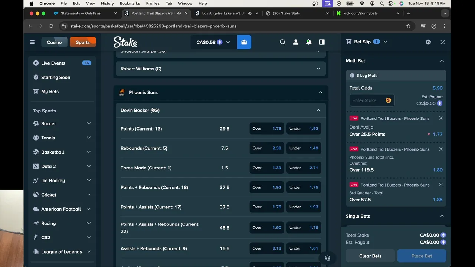
Task: Select Points + Assists Under 1.93
Action: 304,207
